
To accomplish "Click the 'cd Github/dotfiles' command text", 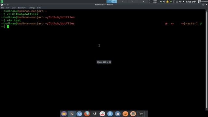I will click(x=22, y=14).
